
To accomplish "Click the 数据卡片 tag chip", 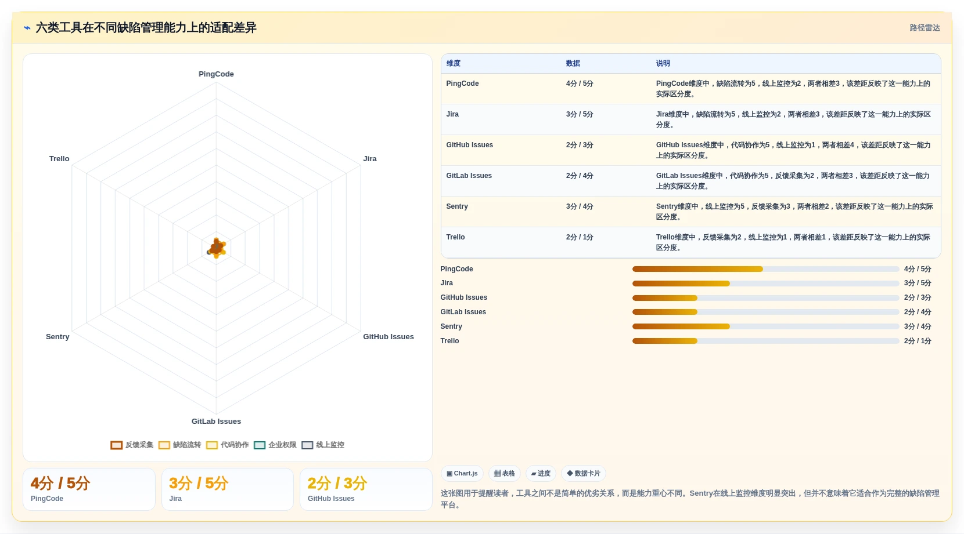I will click(584, 474).
